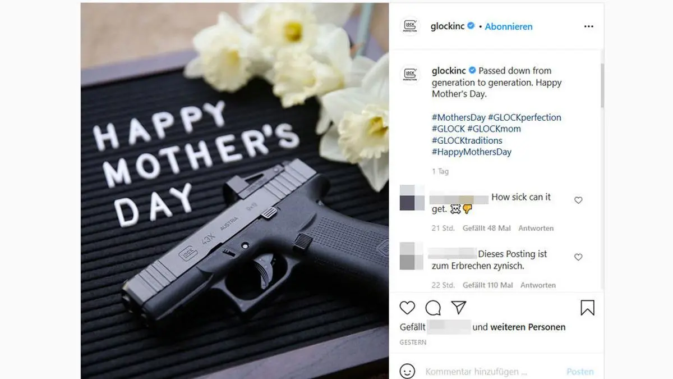The image size is (673, 379).
Task: Reply to comment liked 48 times
Action: (x=536, y=229)
